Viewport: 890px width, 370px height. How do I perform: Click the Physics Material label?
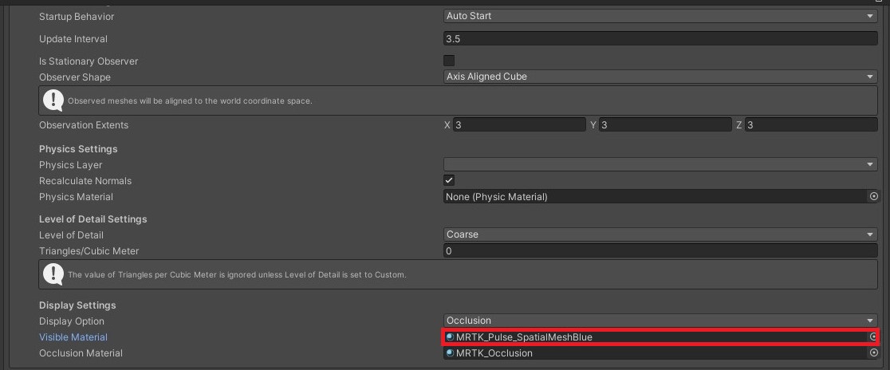[x=76, y=196]
